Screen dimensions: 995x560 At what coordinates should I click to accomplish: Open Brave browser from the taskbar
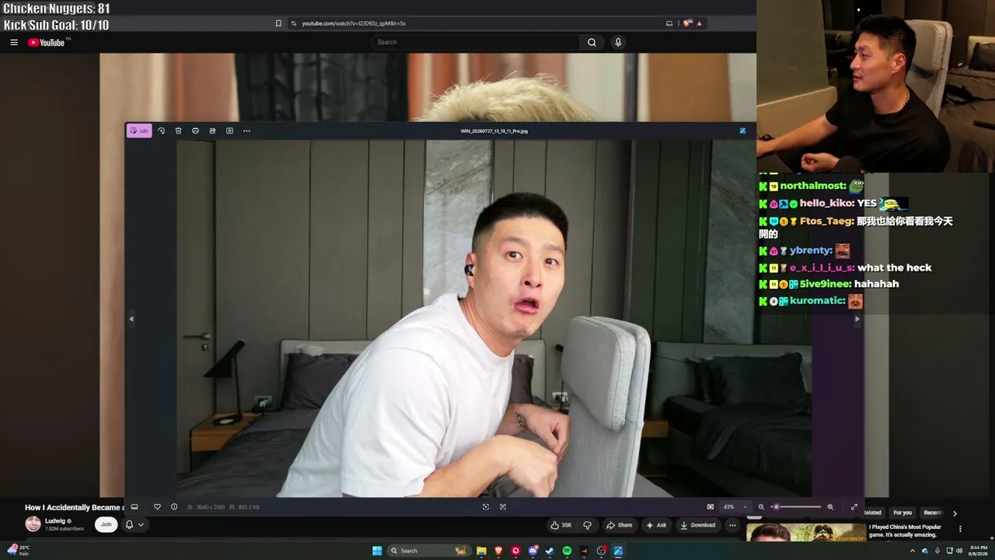[498, 551]
